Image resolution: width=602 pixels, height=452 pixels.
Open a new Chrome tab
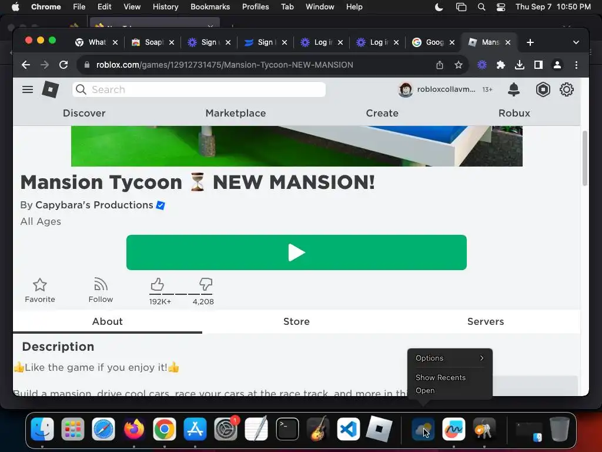coord(530,42)
